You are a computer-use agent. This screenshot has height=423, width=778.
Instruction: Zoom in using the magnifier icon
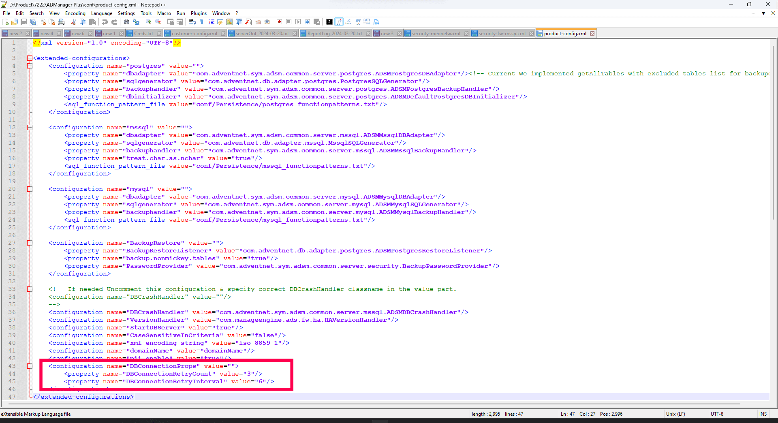(148, 22)
